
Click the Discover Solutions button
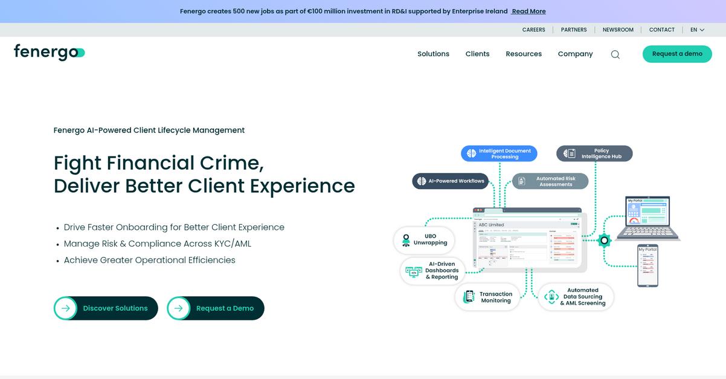106,308
